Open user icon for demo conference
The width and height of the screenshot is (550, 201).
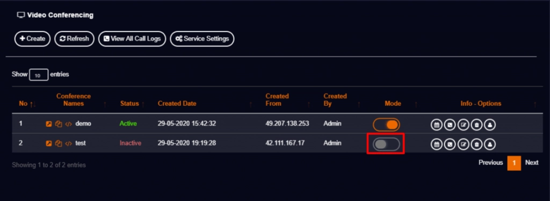(490, 125)
